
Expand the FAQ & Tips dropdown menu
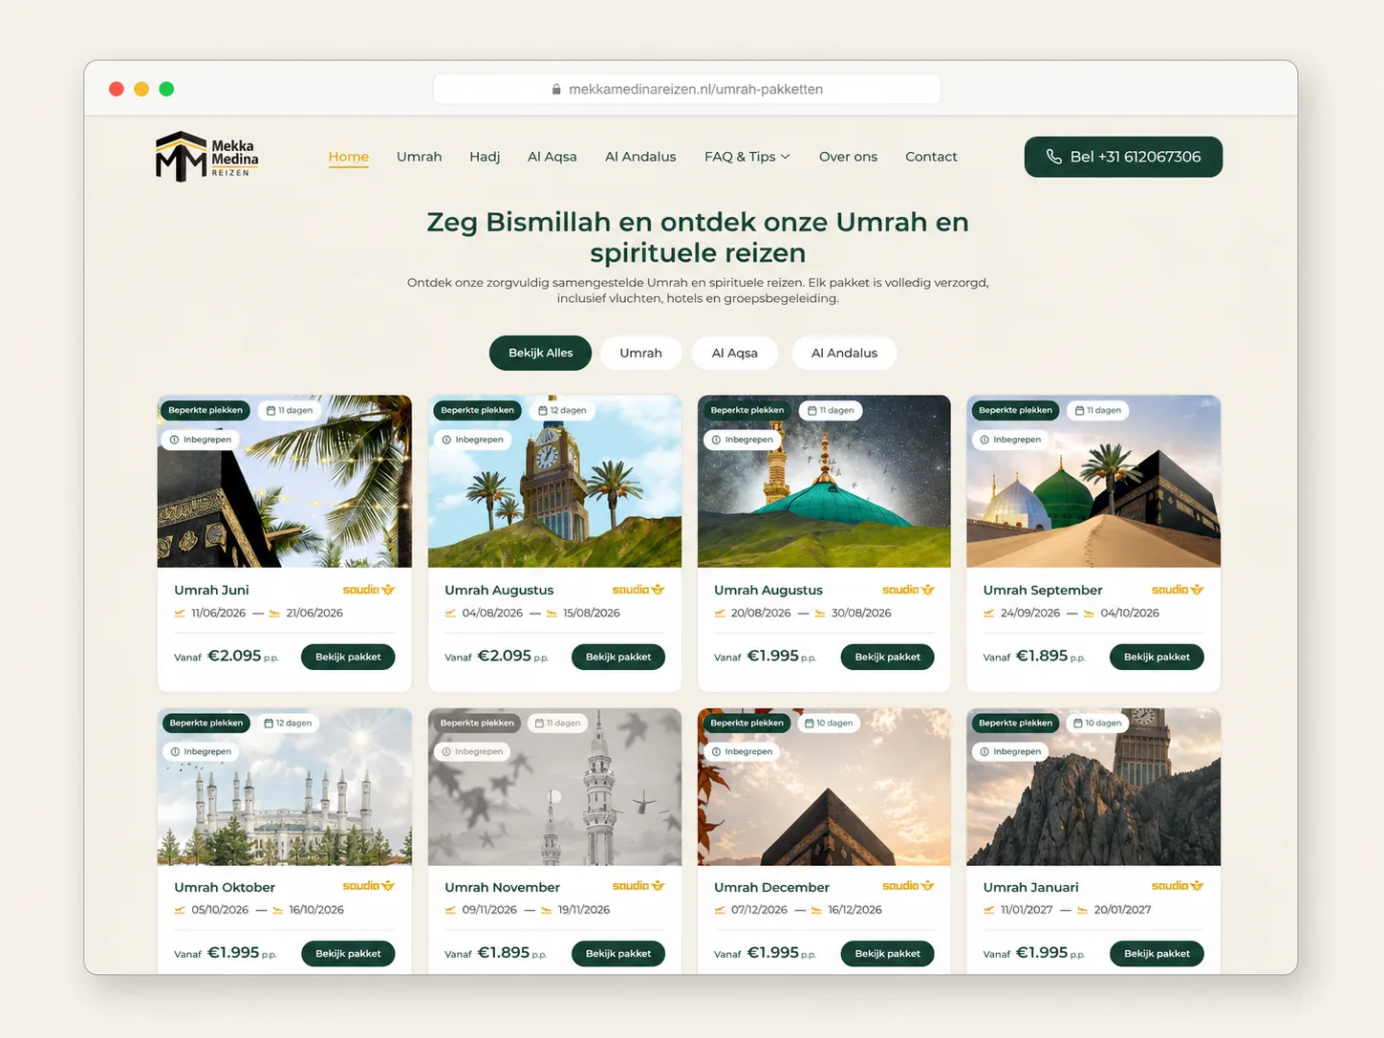747,157
